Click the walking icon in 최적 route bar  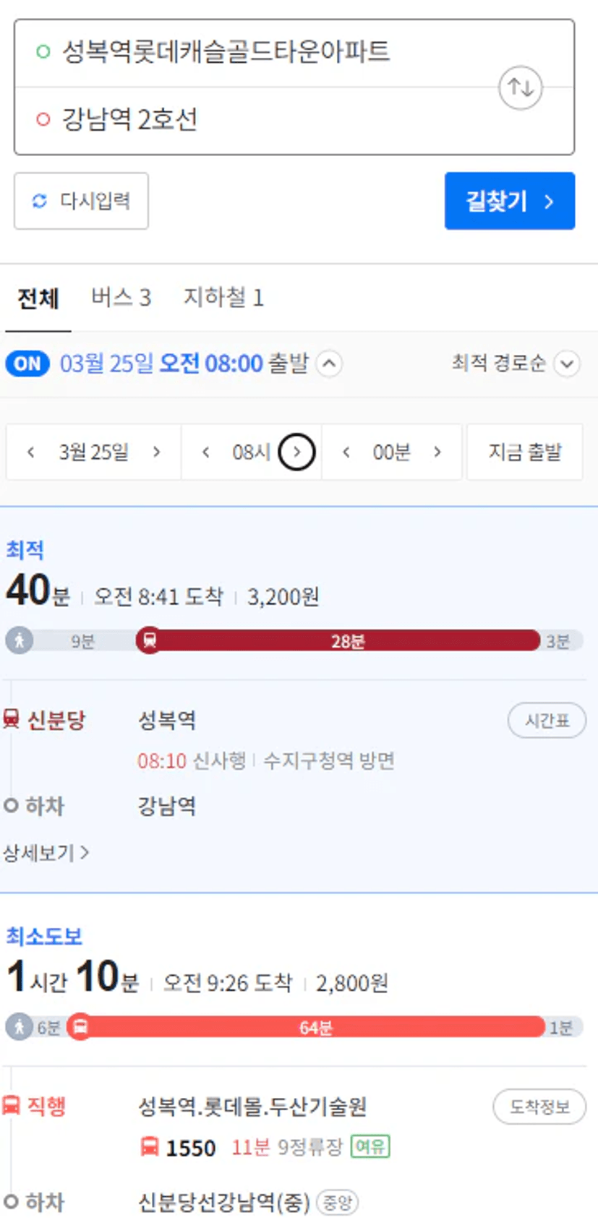[x=20, y=640]
